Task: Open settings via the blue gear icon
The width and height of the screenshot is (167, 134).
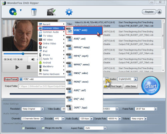Action: point(69,12)
